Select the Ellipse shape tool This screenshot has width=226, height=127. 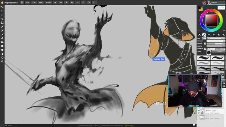pyautogui.click(x=2, y=50)
